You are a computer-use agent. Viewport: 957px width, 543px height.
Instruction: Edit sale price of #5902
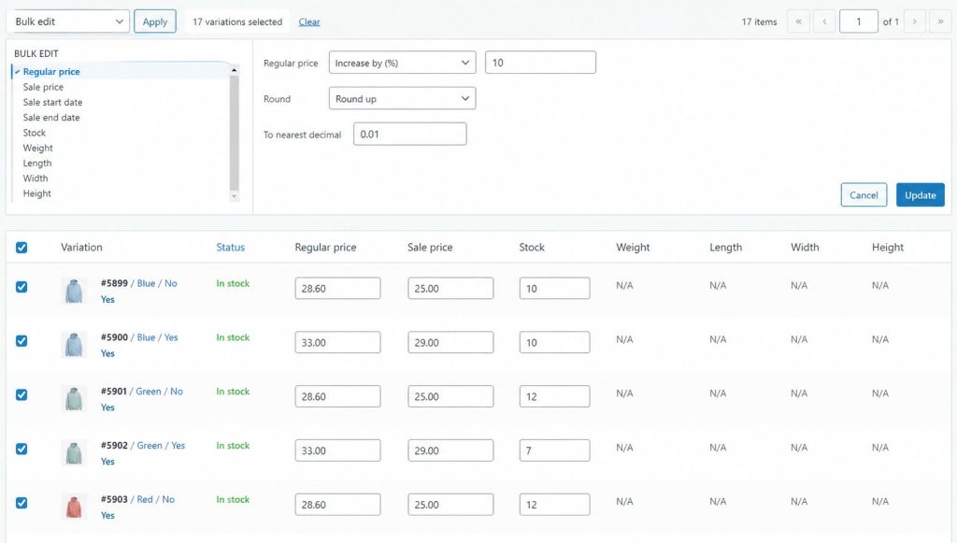click(x=450, y=450)
